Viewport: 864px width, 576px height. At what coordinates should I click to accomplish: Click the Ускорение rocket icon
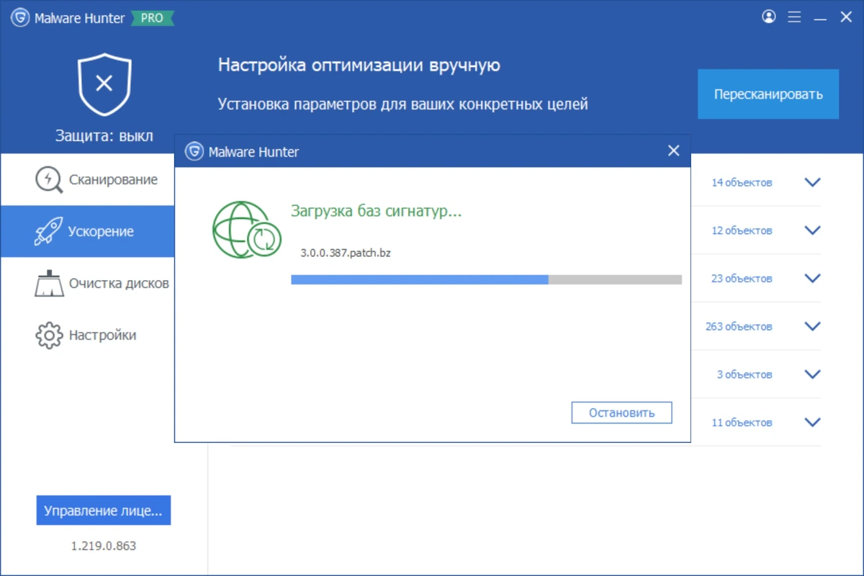click(49, 232)
